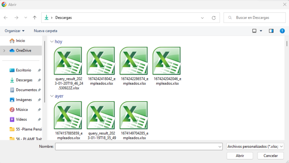Go to Inicio in the sidebar
The image size is (289, 163).
pyautogui.click(x=20, y=41)
